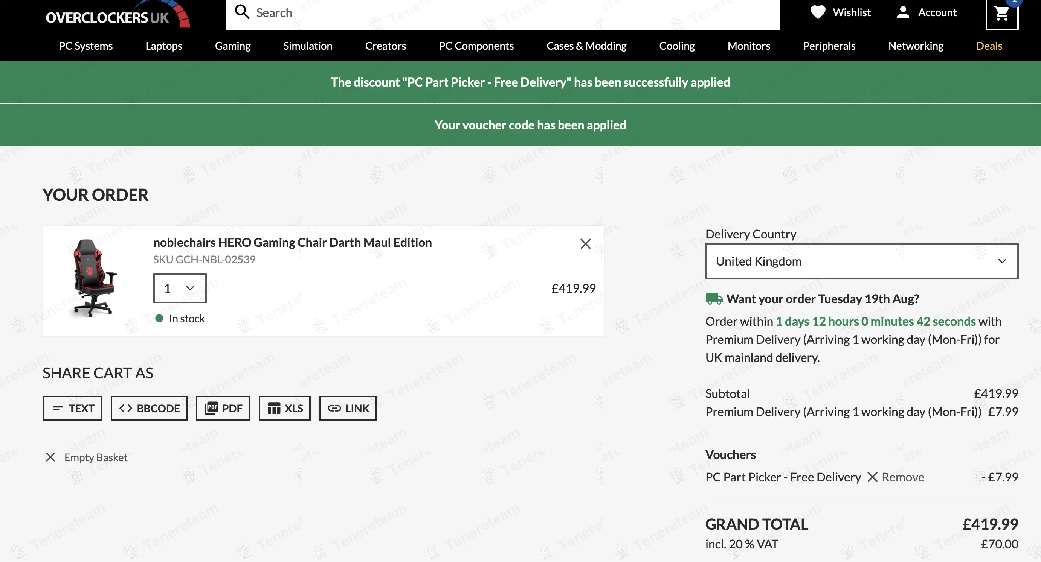1041x562 pixels.
Task: Open the quantity dropdown showing 1
Action: tap(180, 288)
